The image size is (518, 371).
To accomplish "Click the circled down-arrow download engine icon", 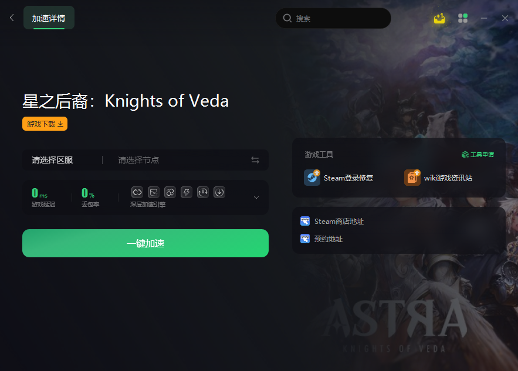I will tap(219, 192).
